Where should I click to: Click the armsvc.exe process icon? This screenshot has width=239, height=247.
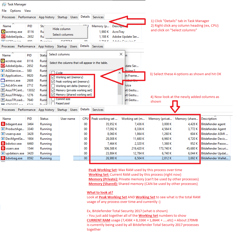(3, 80)
